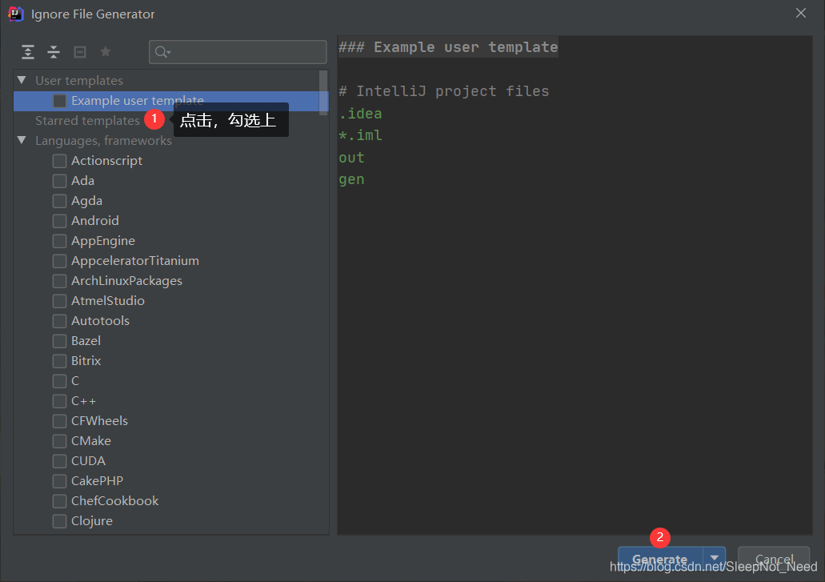This screenshot has width=825, height=582.
Task: Tick the Autotools checkbox
Action: click(59, 320)
